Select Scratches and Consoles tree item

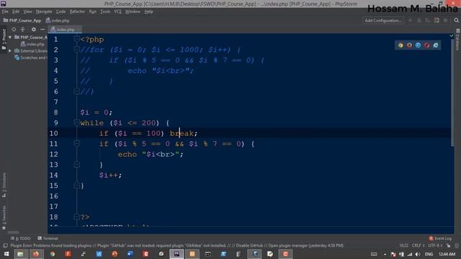pyautogui.click(x=30, y=58)
